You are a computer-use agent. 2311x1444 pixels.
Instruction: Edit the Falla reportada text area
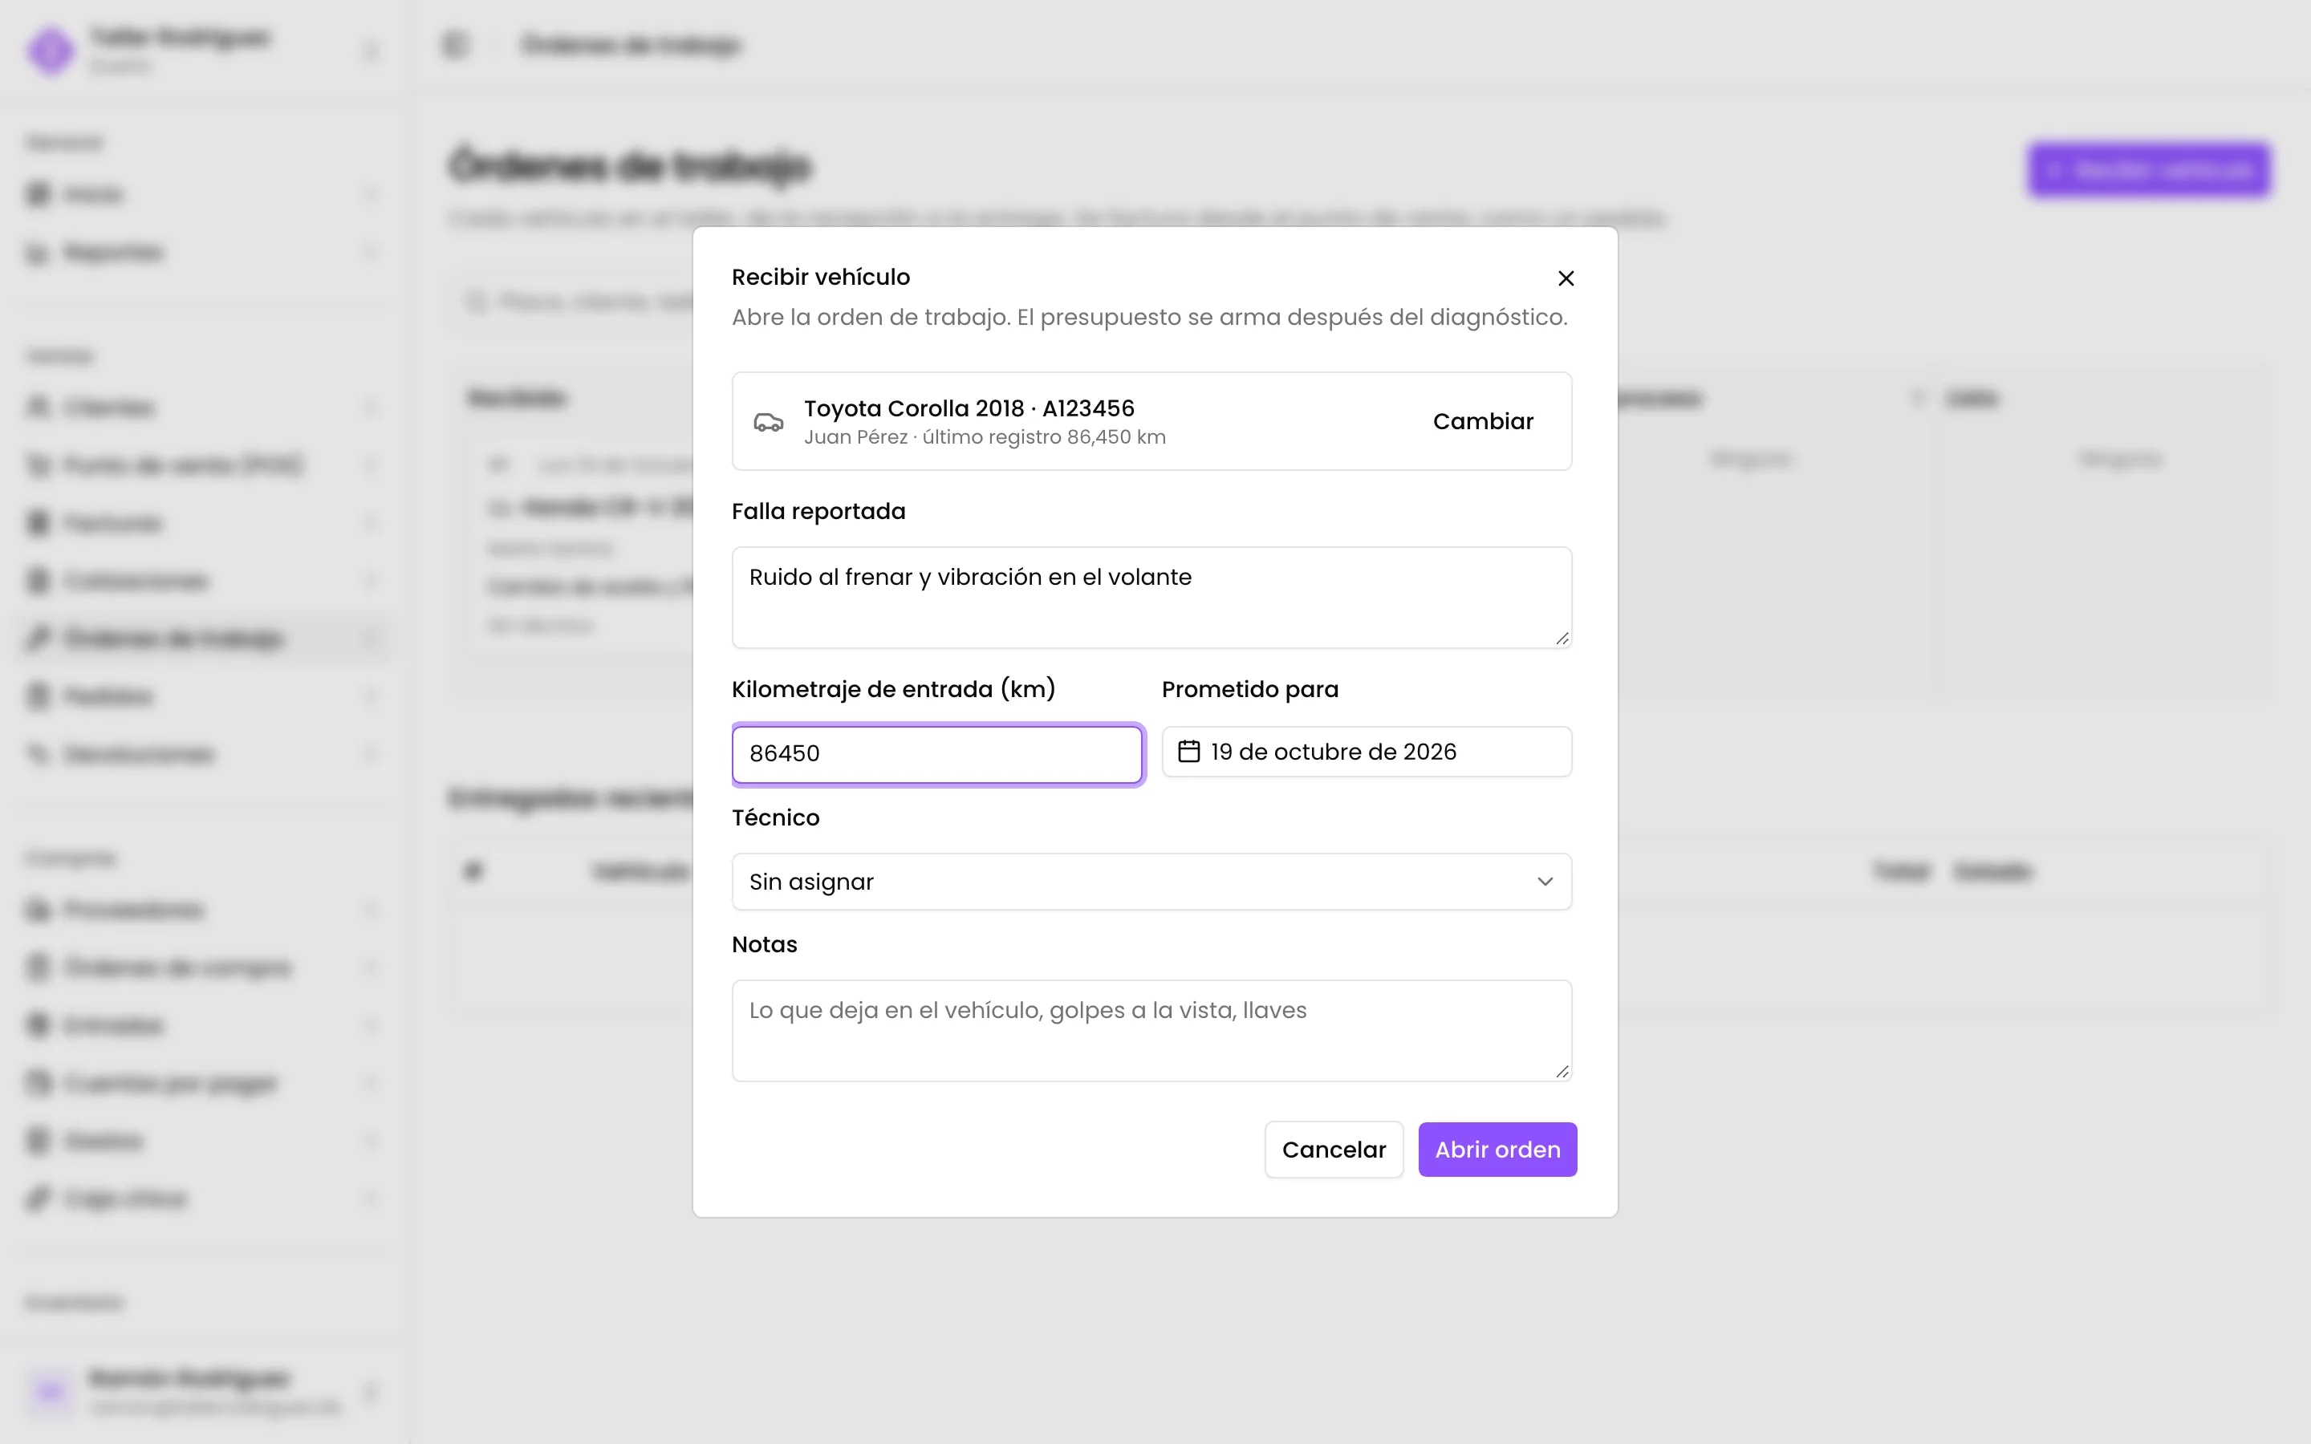tap(1151, 598)
